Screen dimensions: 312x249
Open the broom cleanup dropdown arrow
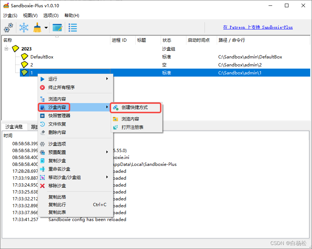tap(46, 28)
